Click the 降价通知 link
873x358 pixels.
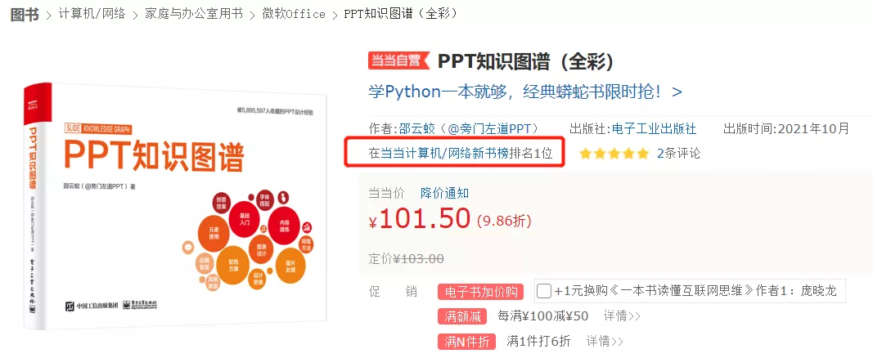[x=444, y=193]
